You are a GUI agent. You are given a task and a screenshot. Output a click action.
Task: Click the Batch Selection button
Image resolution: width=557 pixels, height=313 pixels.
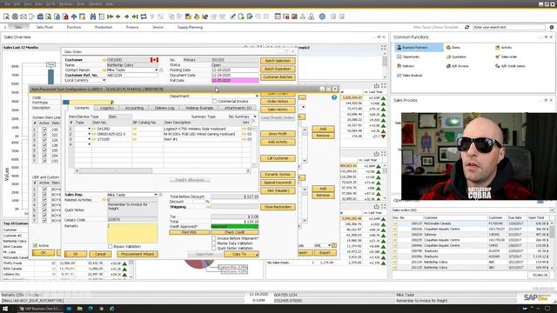tap(278, 61)
